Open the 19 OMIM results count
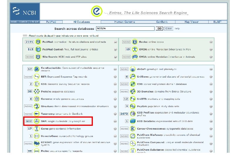This screenshot has width=238, height=158. coord(128,49)
